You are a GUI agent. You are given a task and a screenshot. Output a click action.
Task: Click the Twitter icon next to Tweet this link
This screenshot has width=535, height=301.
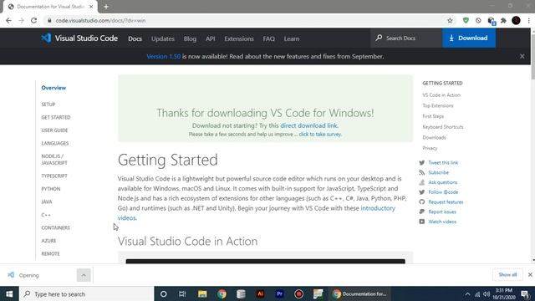click(422, 163)
